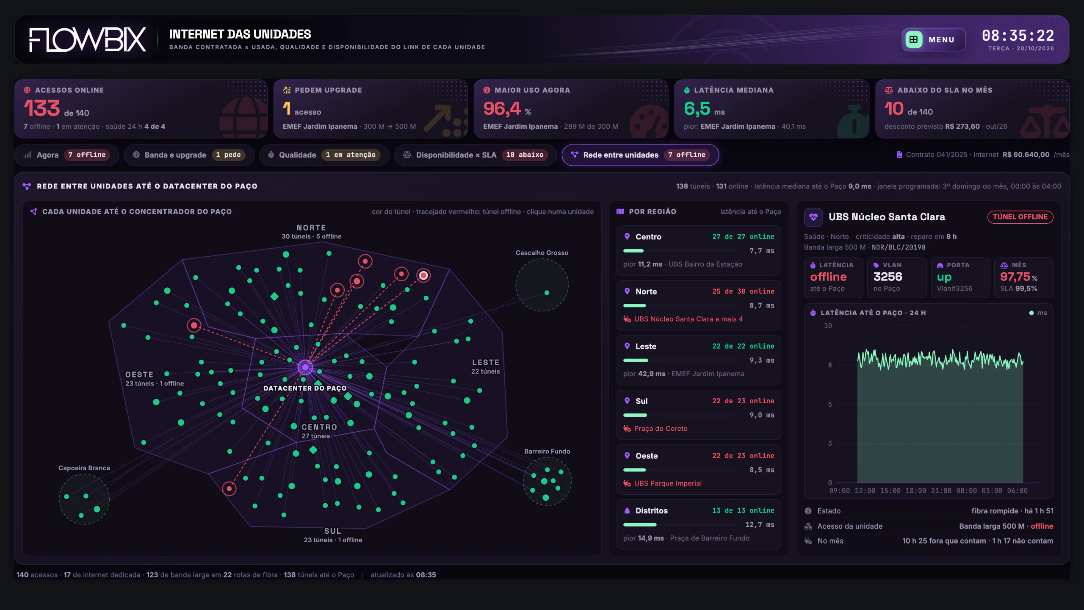This screenshot has width=1084, height=610.
Task: Switch to Banda e upgrade tab
Action: (189, 155)
